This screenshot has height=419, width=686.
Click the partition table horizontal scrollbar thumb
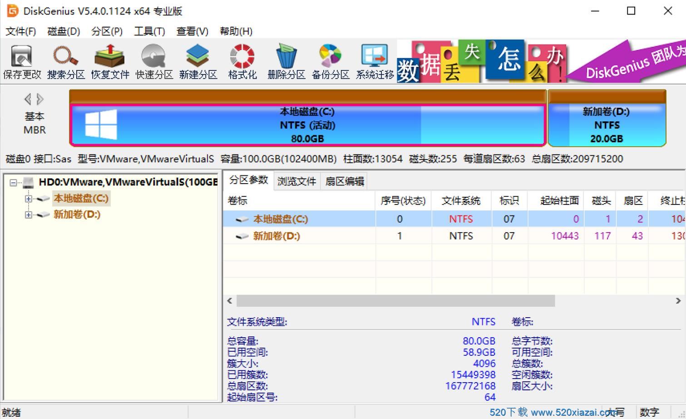(395, 301)
